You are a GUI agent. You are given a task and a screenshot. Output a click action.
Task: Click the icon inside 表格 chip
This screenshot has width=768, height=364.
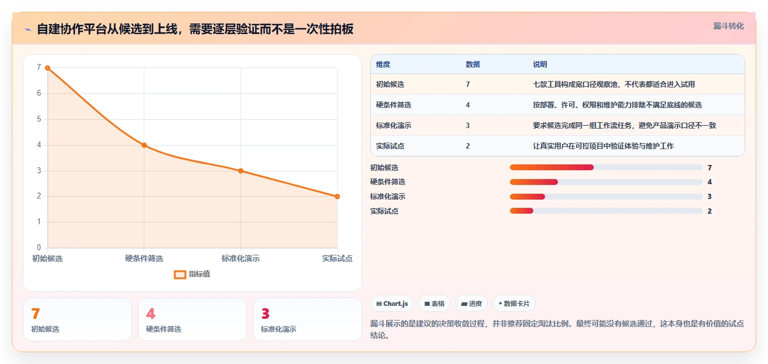[427, 304]
